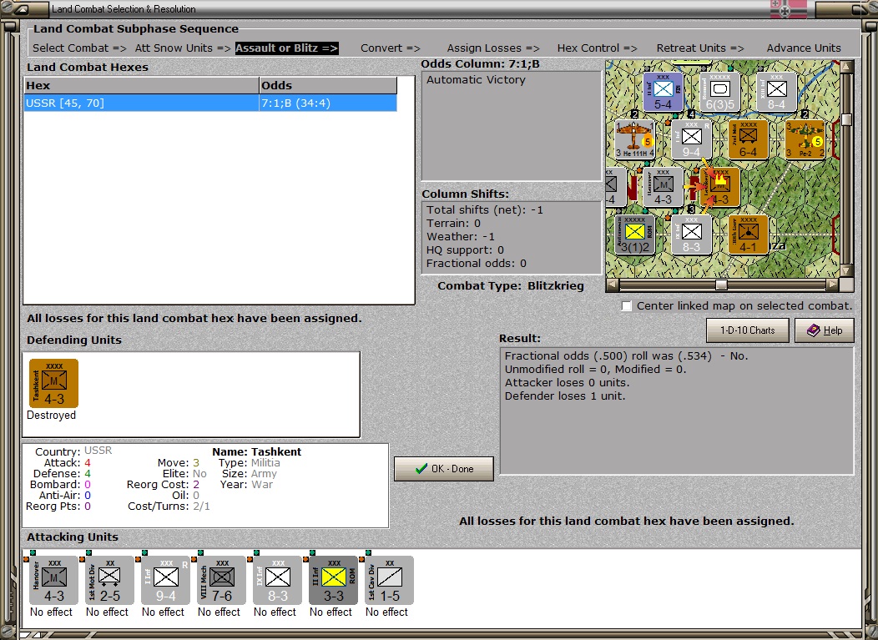Click the Retreat Units subphase label

[x=700, y=48]
